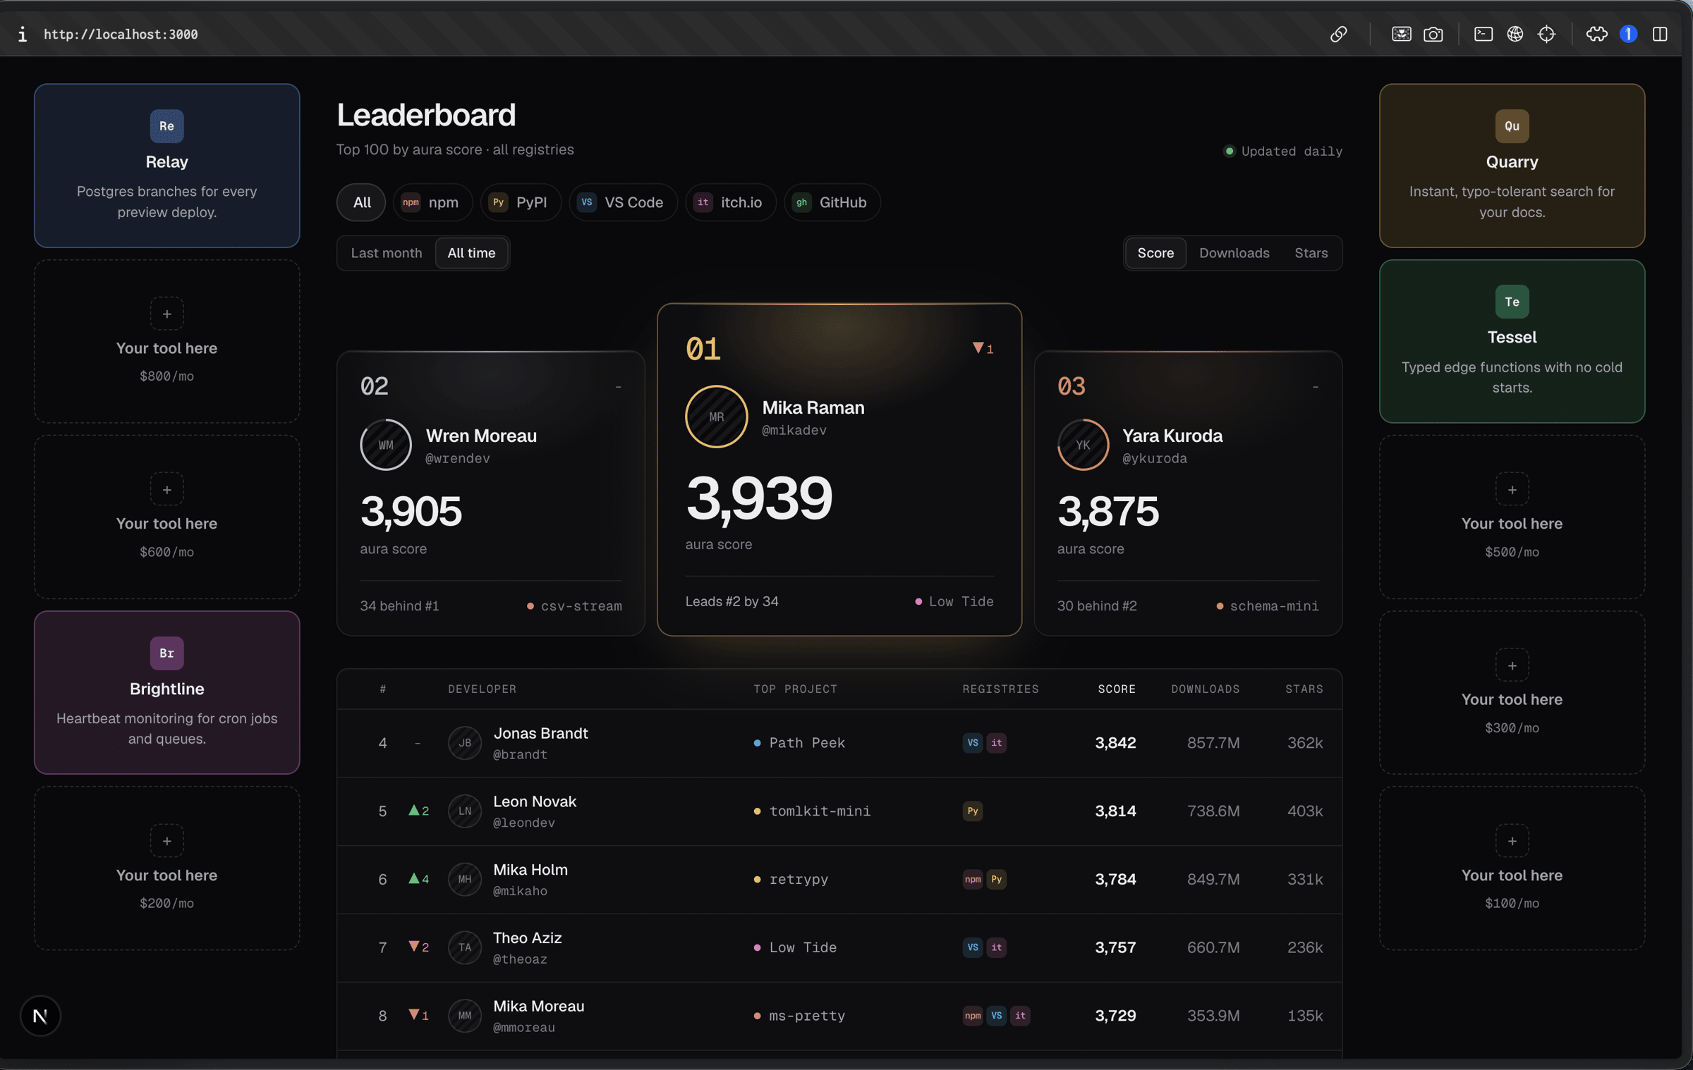Click Jonas Brandt's JB avatar

pyautogui.click(x=464, y=743)
